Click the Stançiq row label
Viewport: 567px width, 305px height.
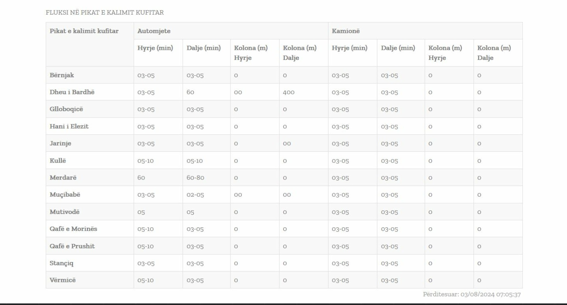62,263
